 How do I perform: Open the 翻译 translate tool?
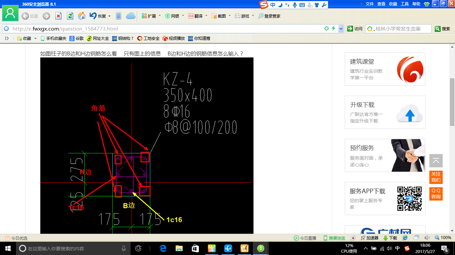tap(196, 16)
